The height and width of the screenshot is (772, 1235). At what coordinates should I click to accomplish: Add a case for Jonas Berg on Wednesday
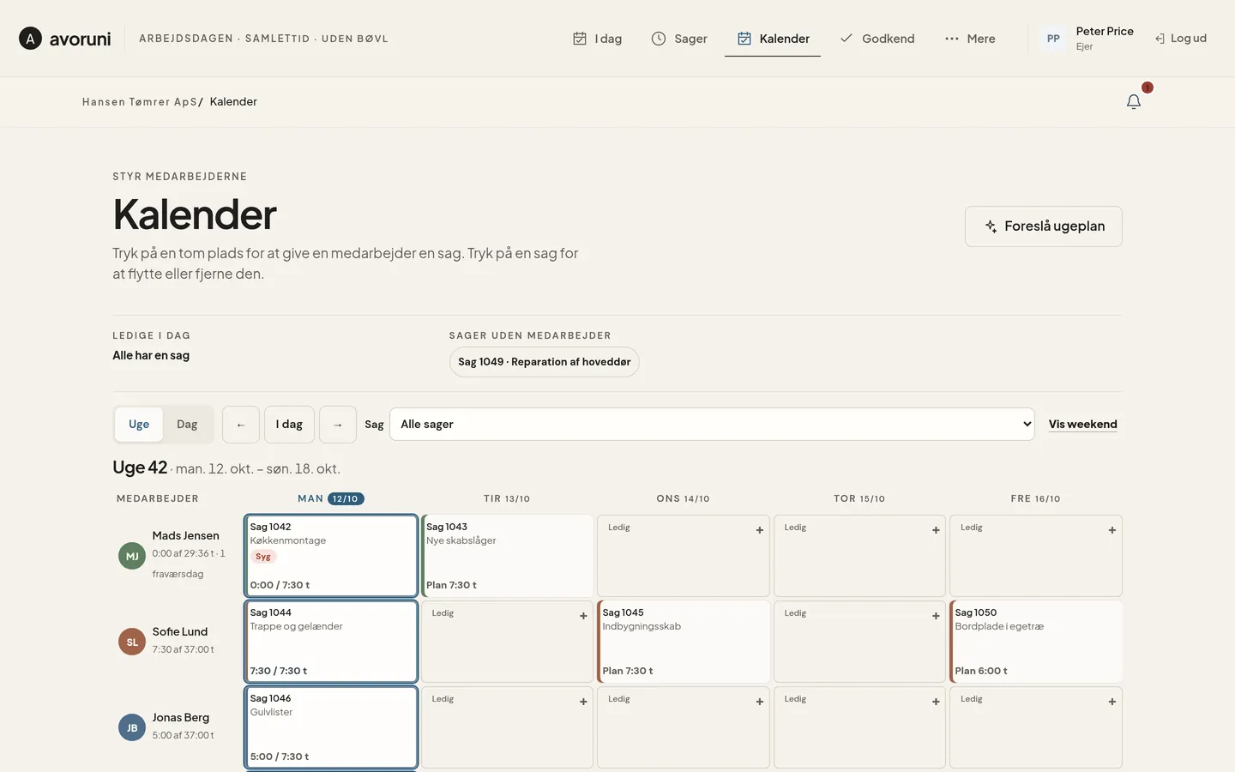684,727
